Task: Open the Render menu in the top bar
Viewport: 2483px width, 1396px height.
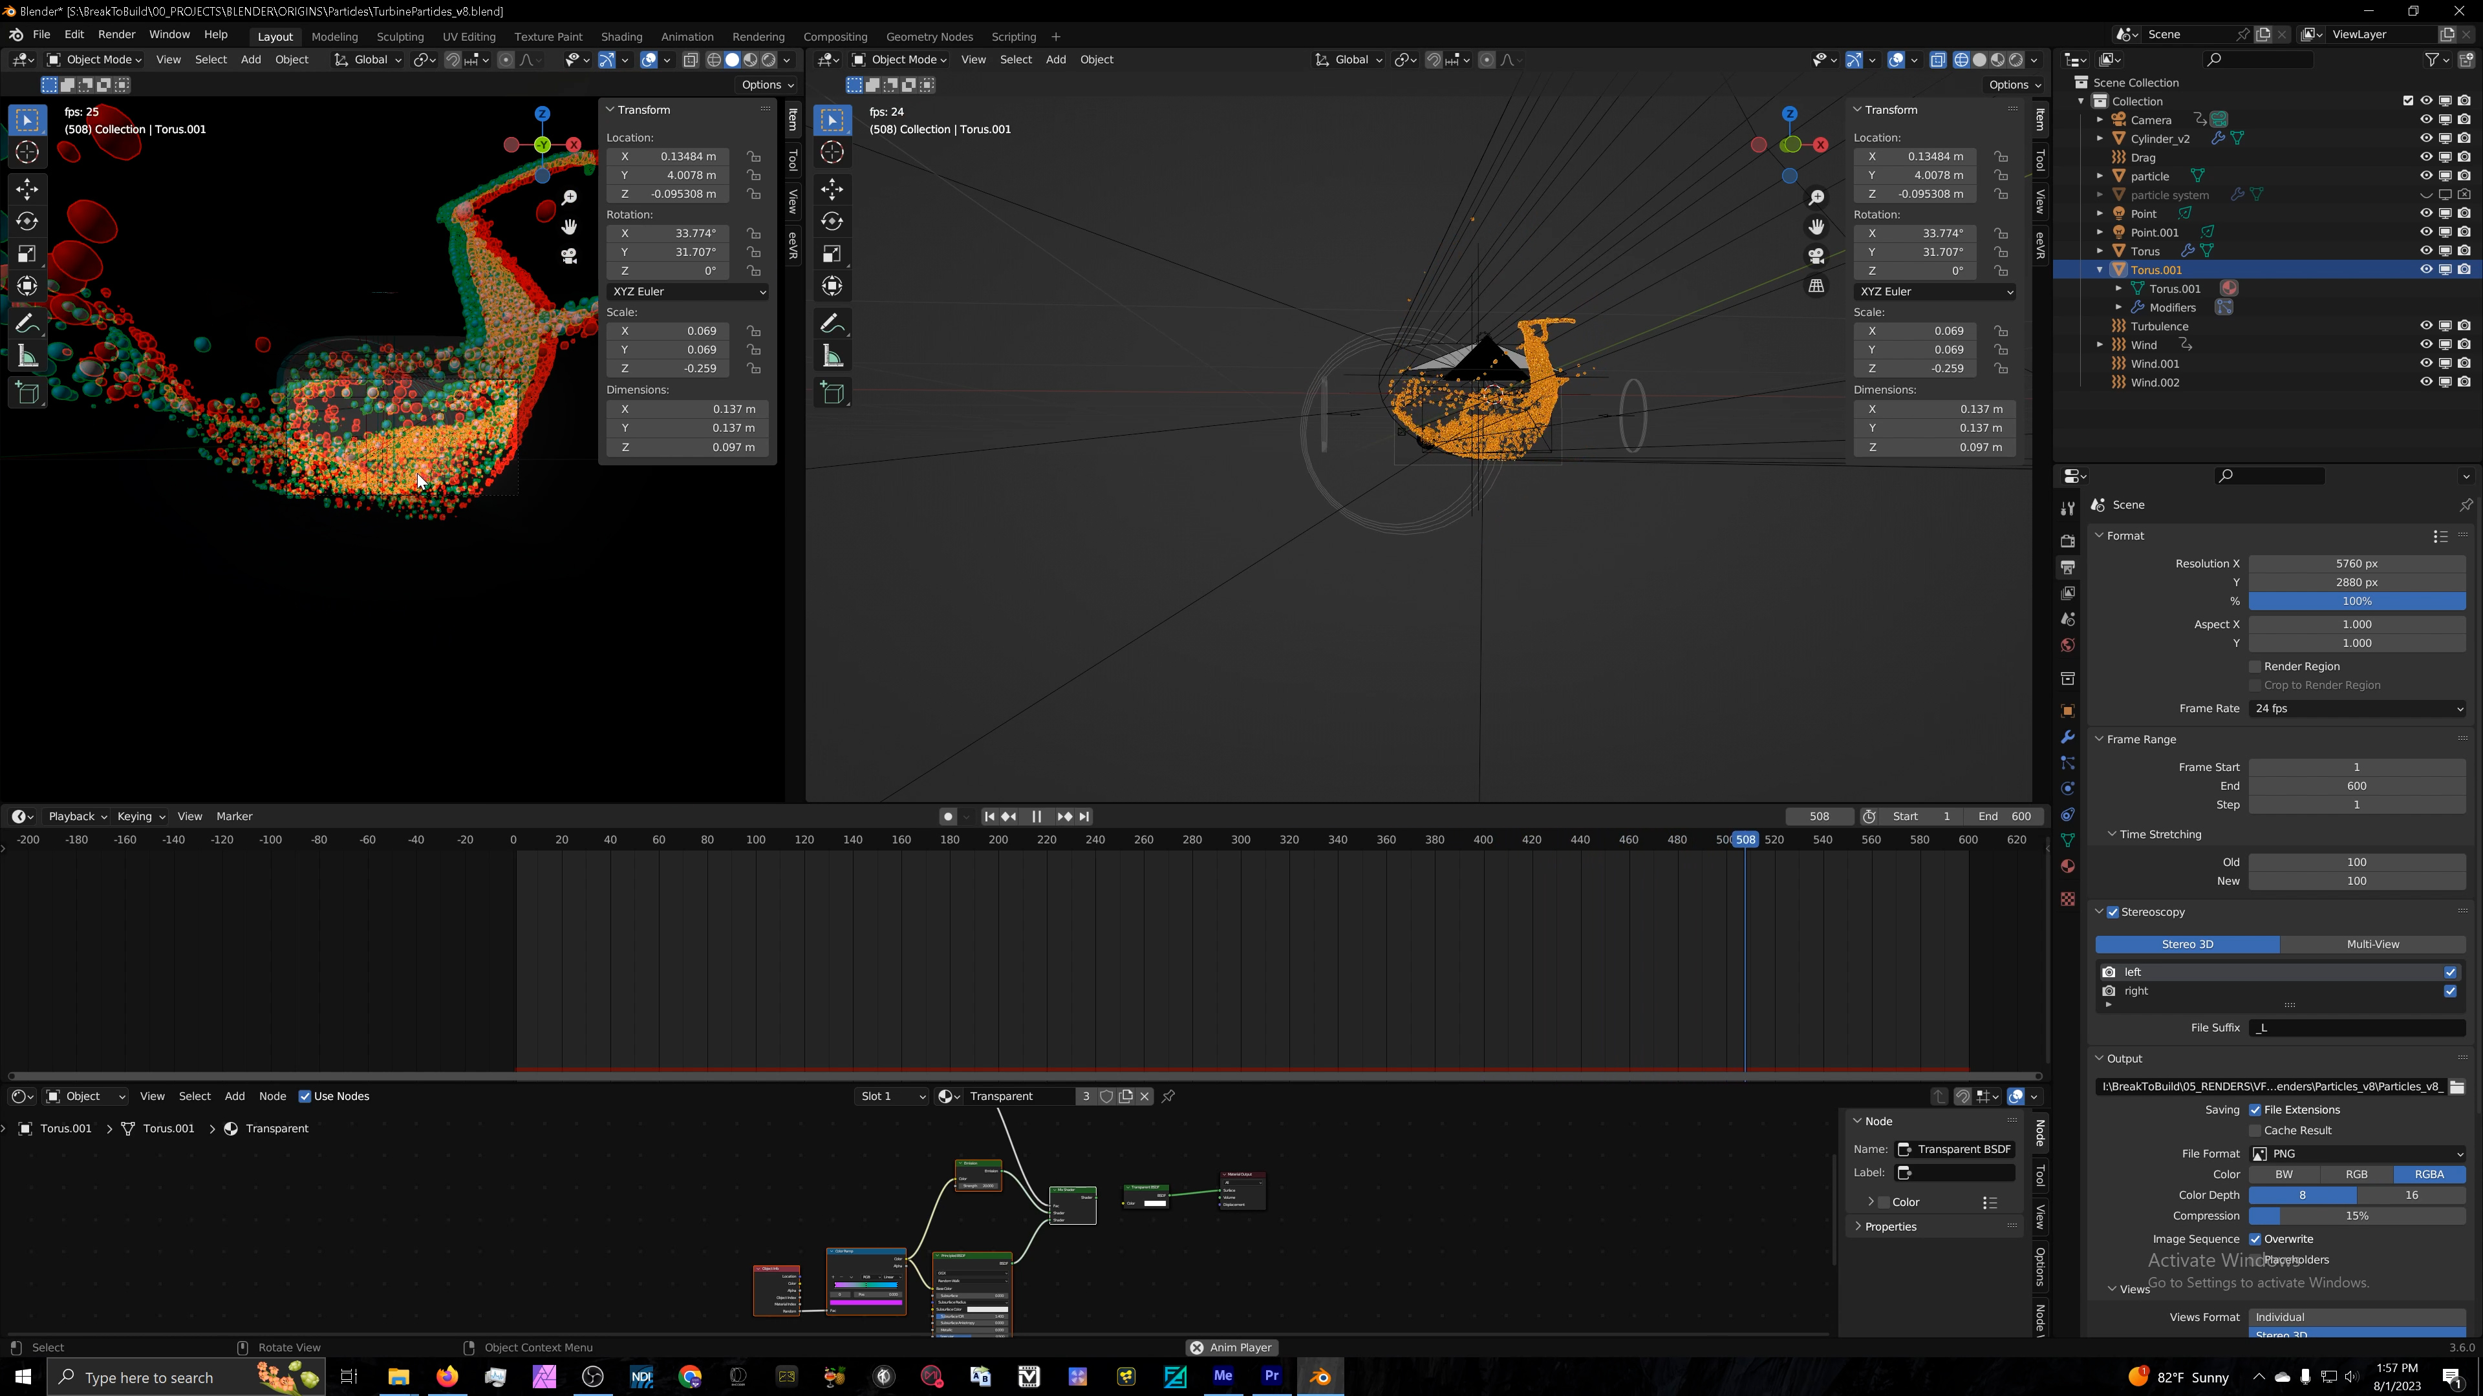Action: (116, 34)
